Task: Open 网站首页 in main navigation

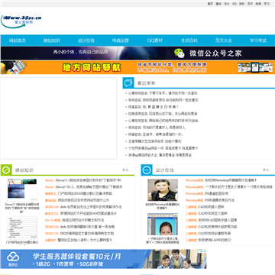Action: coord(18,40)
